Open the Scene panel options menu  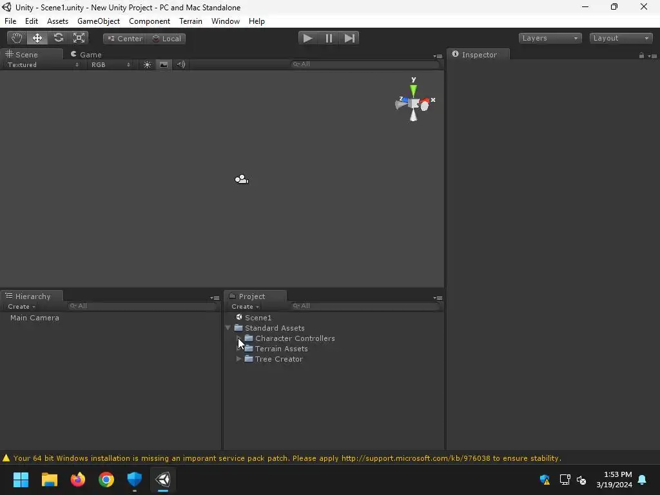pyautogui.click(x=438, y=55)
